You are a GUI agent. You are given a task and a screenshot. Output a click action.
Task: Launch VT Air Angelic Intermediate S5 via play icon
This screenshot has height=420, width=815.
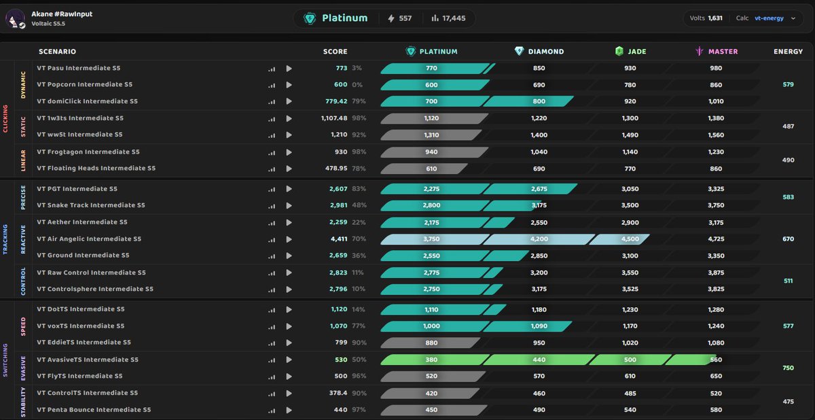(289, 239)
